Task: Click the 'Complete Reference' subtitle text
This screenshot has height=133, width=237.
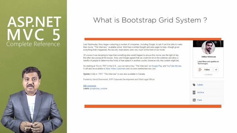Action: pyautogui.click(x=33, y=44)
